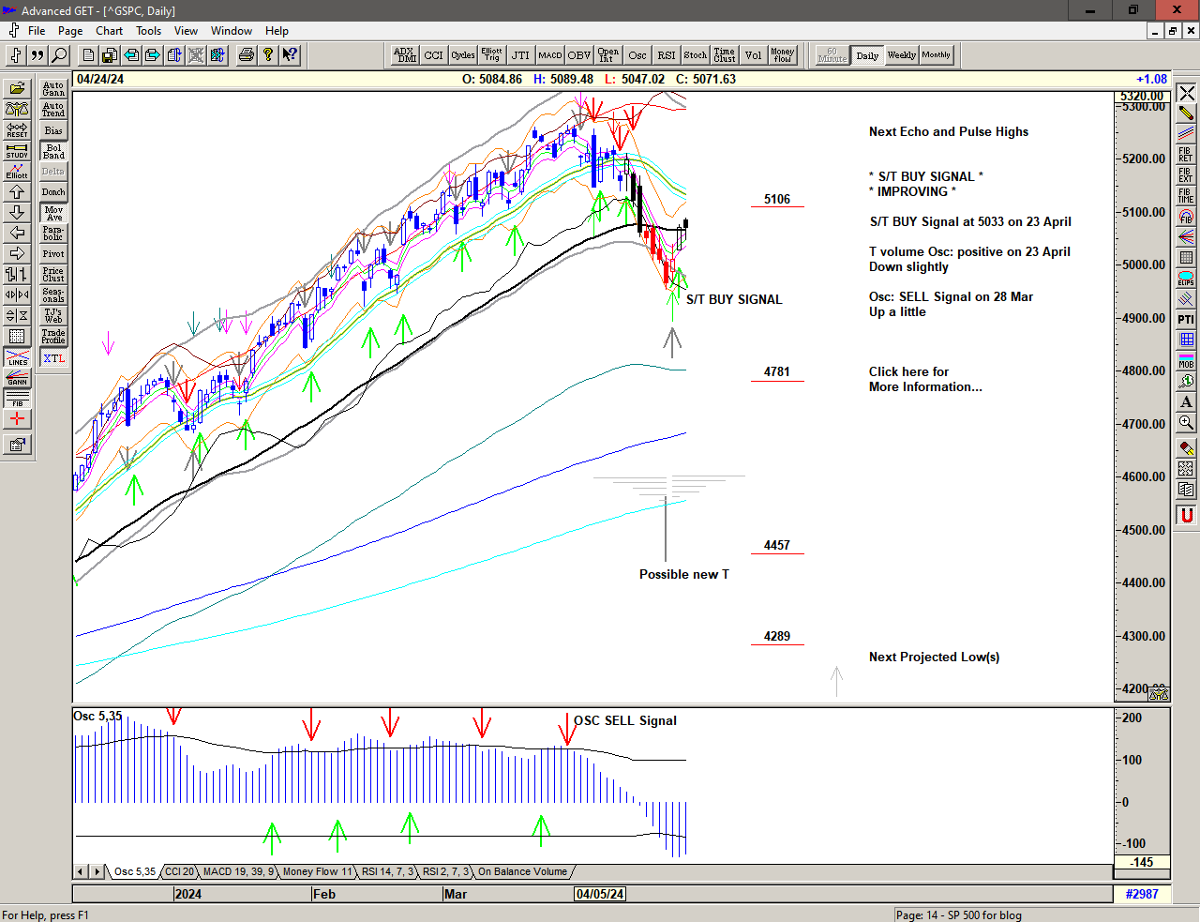
Task: Click the MOB make-or-break tool
Action: click(x=1186, y=361)
